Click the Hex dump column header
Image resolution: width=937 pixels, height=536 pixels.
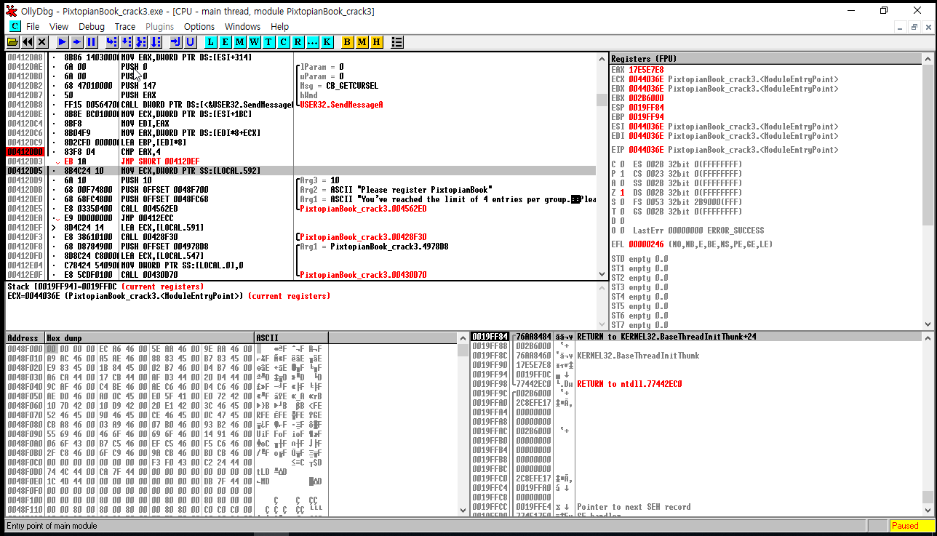pos(149,338)
